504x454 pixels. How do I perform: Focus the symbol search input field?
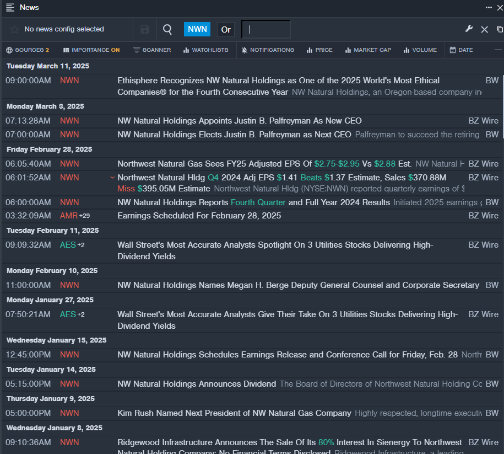click(x=266, y=29)
